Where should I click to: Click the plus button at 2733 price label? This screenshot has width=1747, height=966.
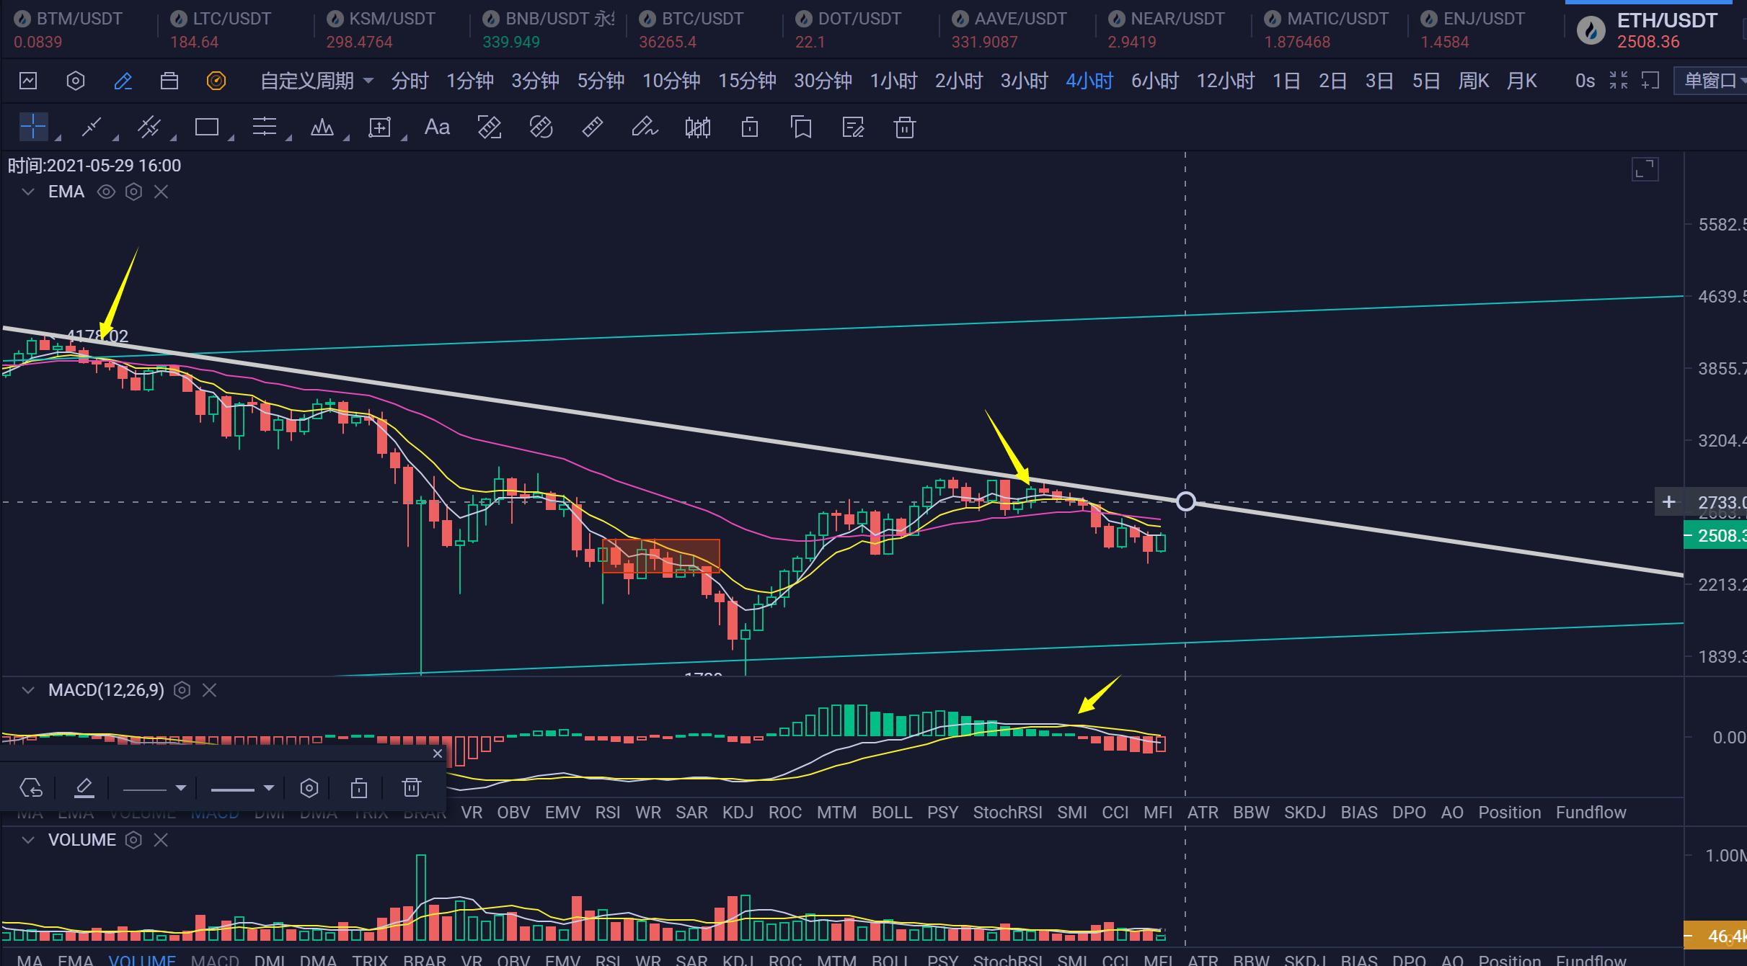point(1668,502)
